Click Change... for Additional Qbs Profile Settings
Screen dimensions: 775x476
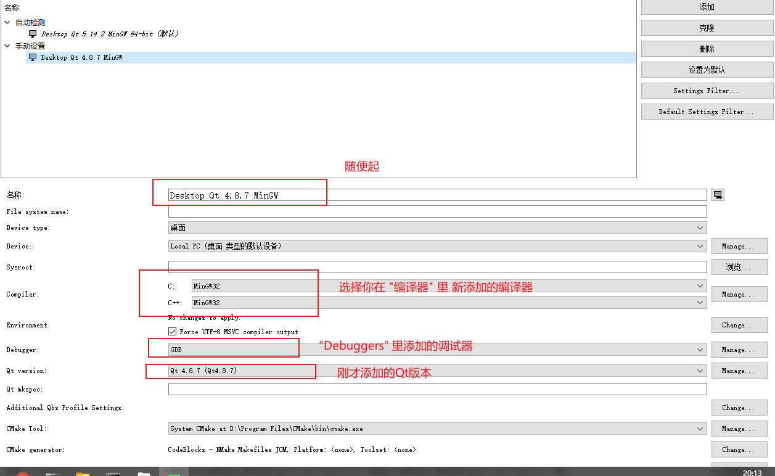coord(739,408)
